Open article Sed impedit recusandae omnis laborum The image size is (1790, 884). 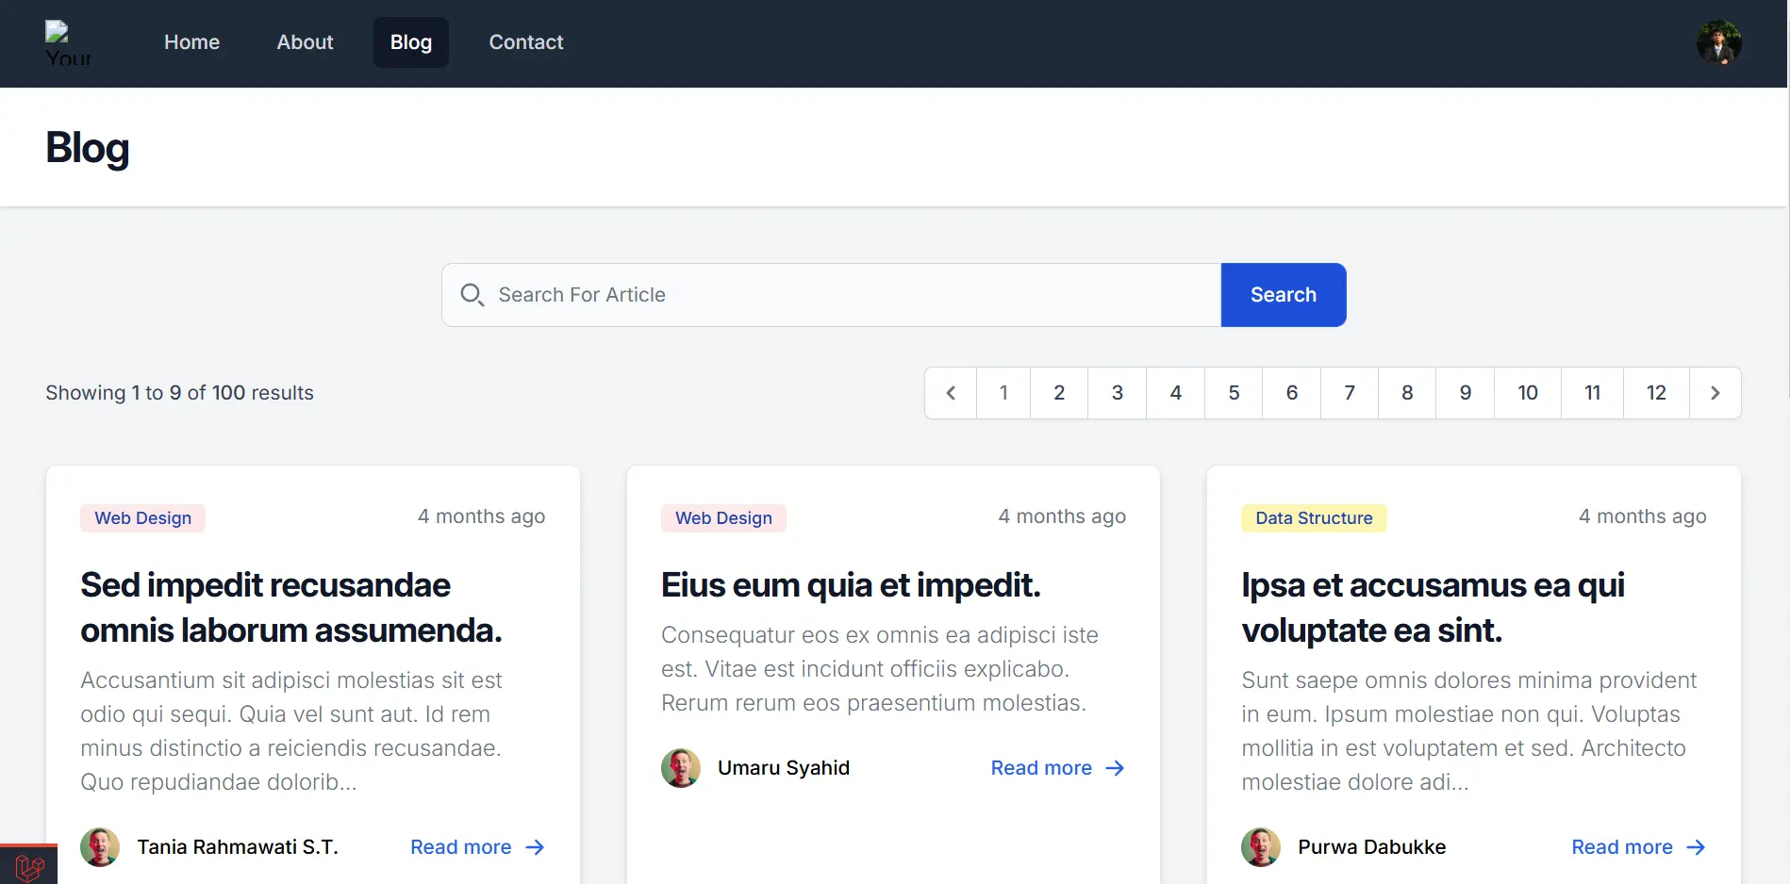point(291,608)
